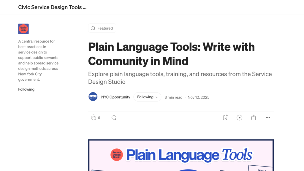Click the Nov 12, 2025 publish date
Viewport: 304px width, 171px height.
[198, 97]
